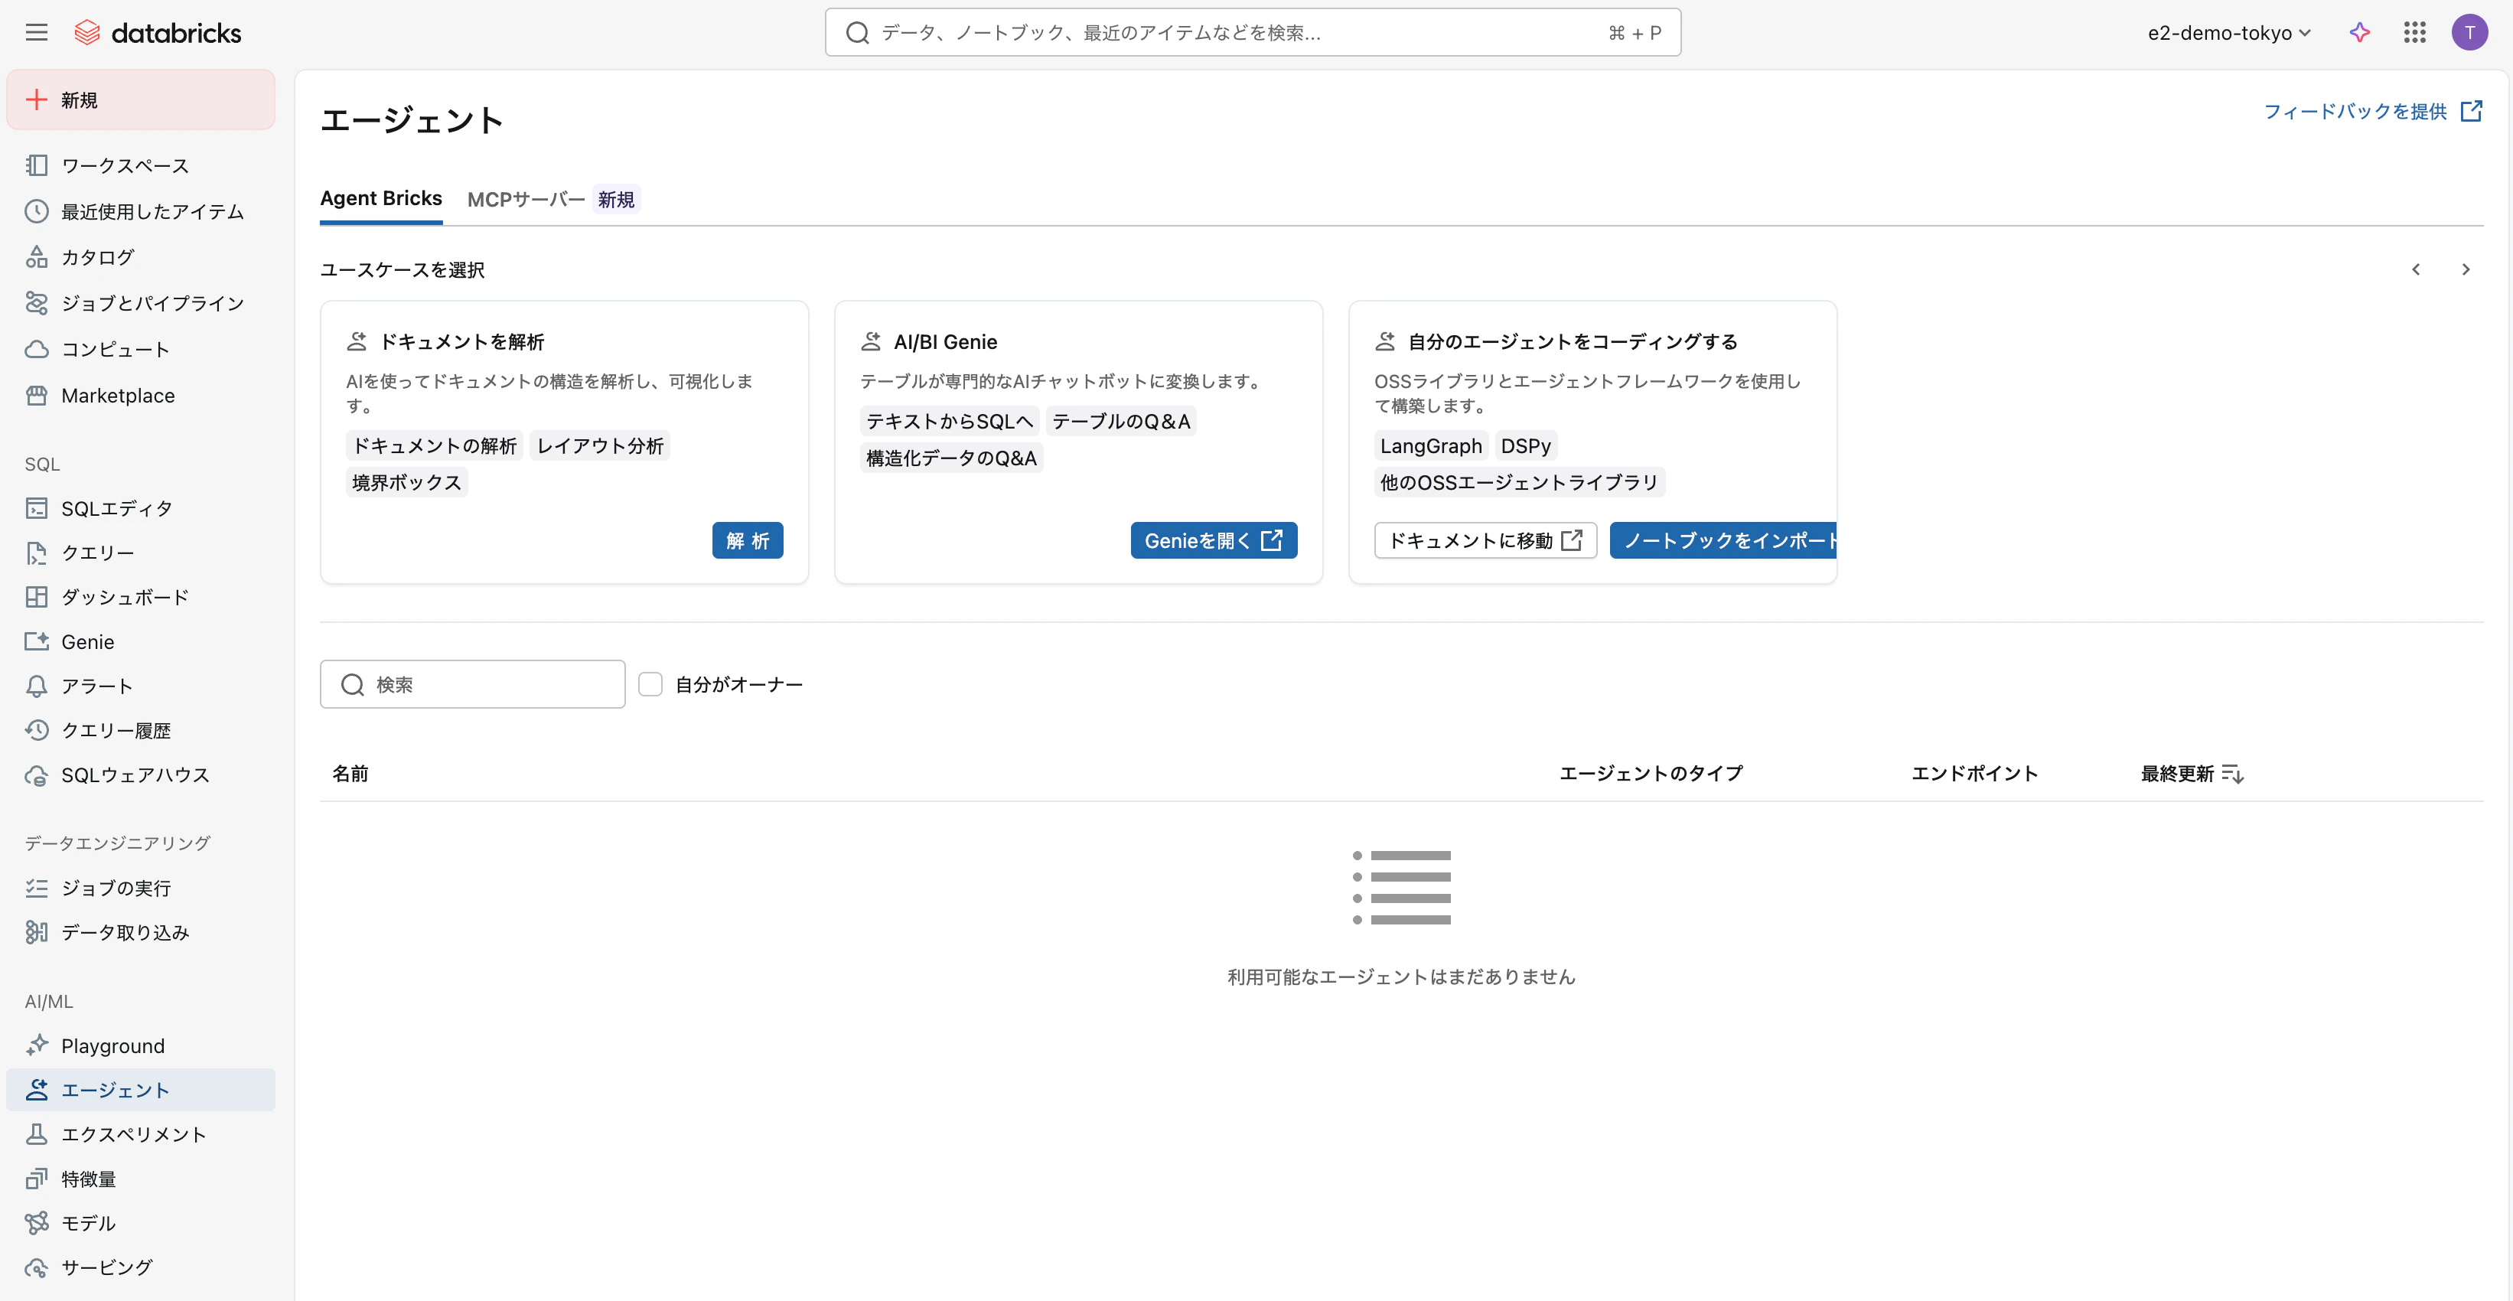Click the LangGraph tag
2513x1301 pixels.
[1430, 446]
